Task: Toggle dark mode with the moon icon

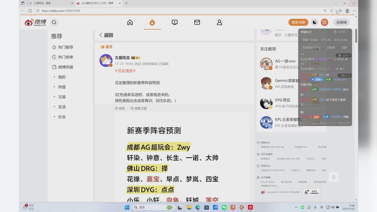Action: [314, 22]
